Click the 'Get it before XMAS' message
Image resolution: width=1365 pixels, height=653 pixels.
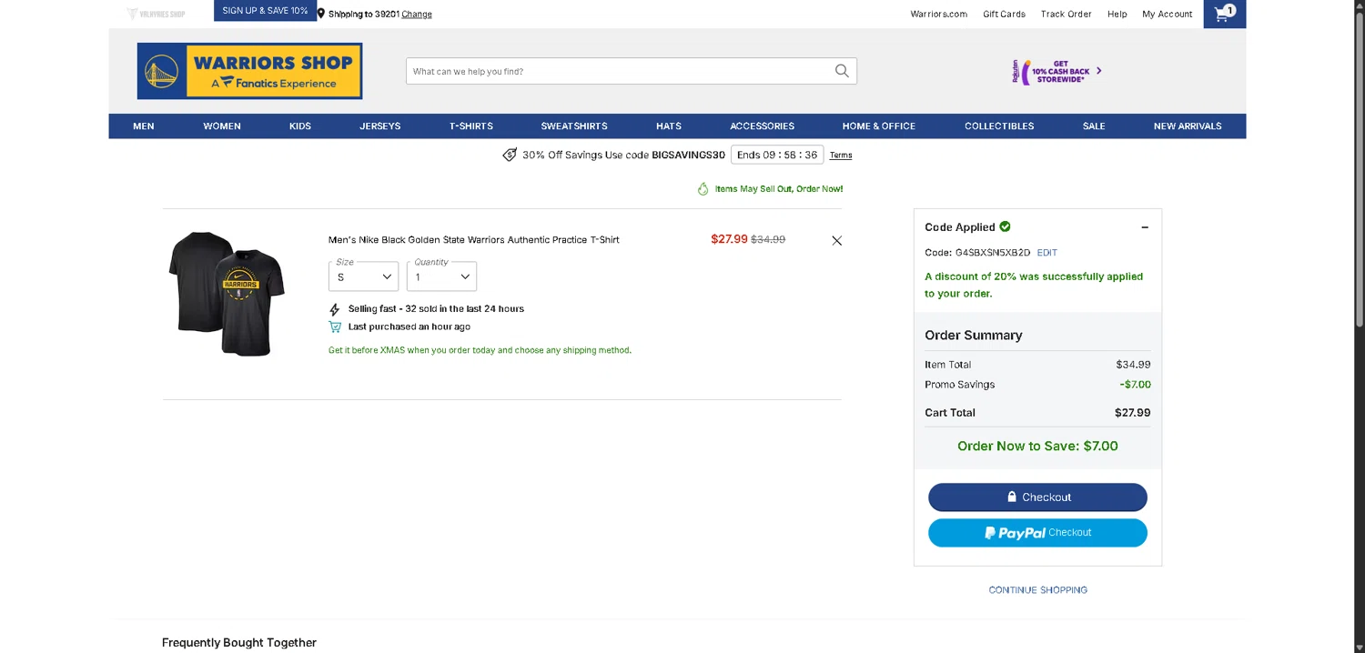click(x=480, y=350)
